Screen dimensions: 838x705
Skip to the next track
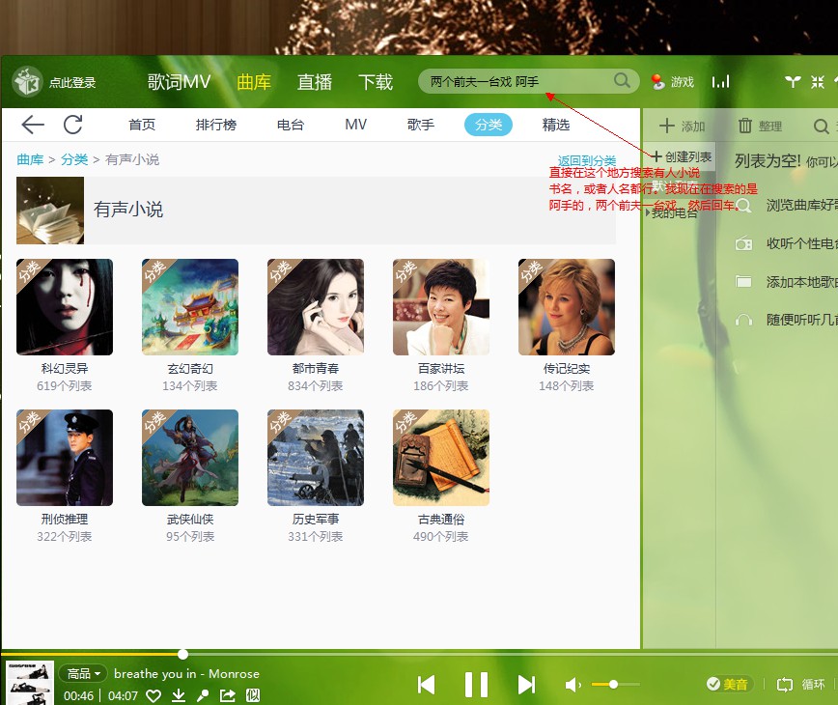pyautogui.click(x=526, y=685)
